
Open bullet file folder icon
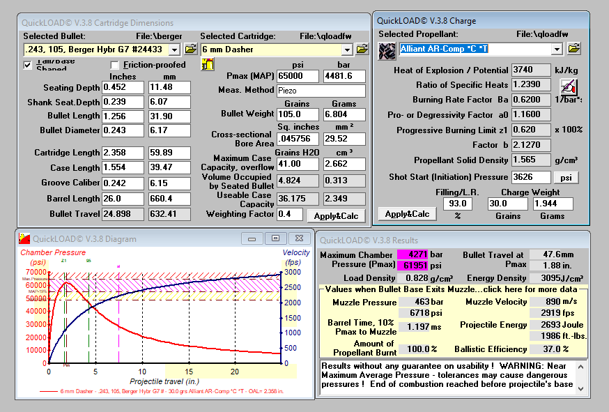click(191, 49)
